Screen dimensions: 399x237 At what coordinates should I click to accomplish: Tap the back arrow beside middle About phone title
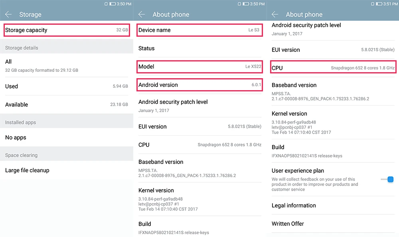pos(142,14)
